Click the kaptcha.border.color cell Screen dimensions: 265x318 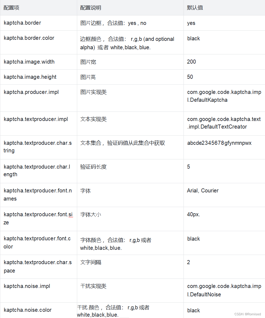(x=29, y=38)
